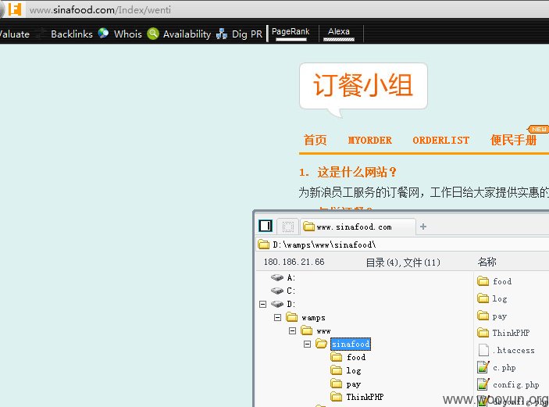The height and width of the screenshot is (407, 549).
Task: Open the ORDERLIST navigation item
Action: point(440,141)
